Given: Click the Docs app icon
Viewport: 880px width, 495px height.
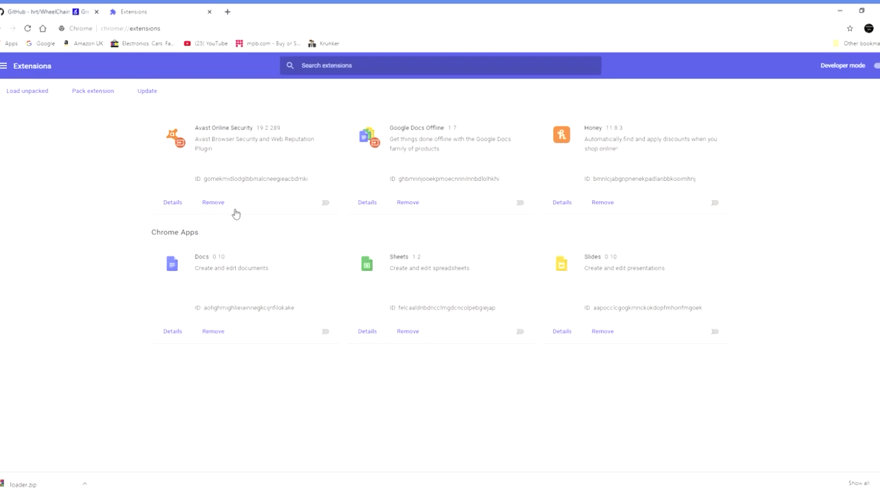Looking at the screenshot, I should point(173,264).
